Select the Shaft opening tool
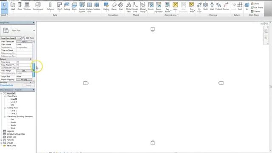 tap(205, 7)
